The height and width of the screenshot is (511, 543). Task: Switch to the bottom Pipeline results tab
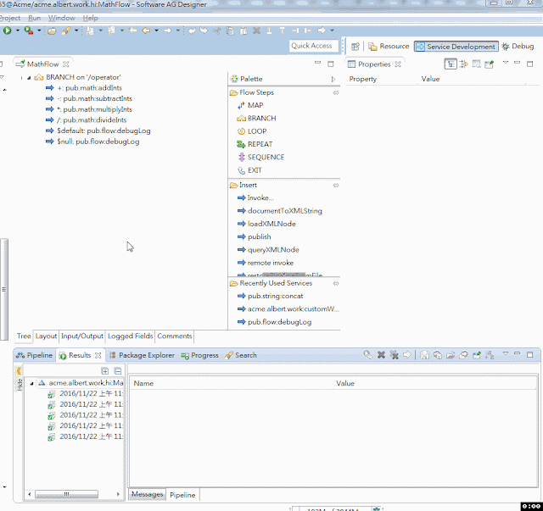pos(182,495)
